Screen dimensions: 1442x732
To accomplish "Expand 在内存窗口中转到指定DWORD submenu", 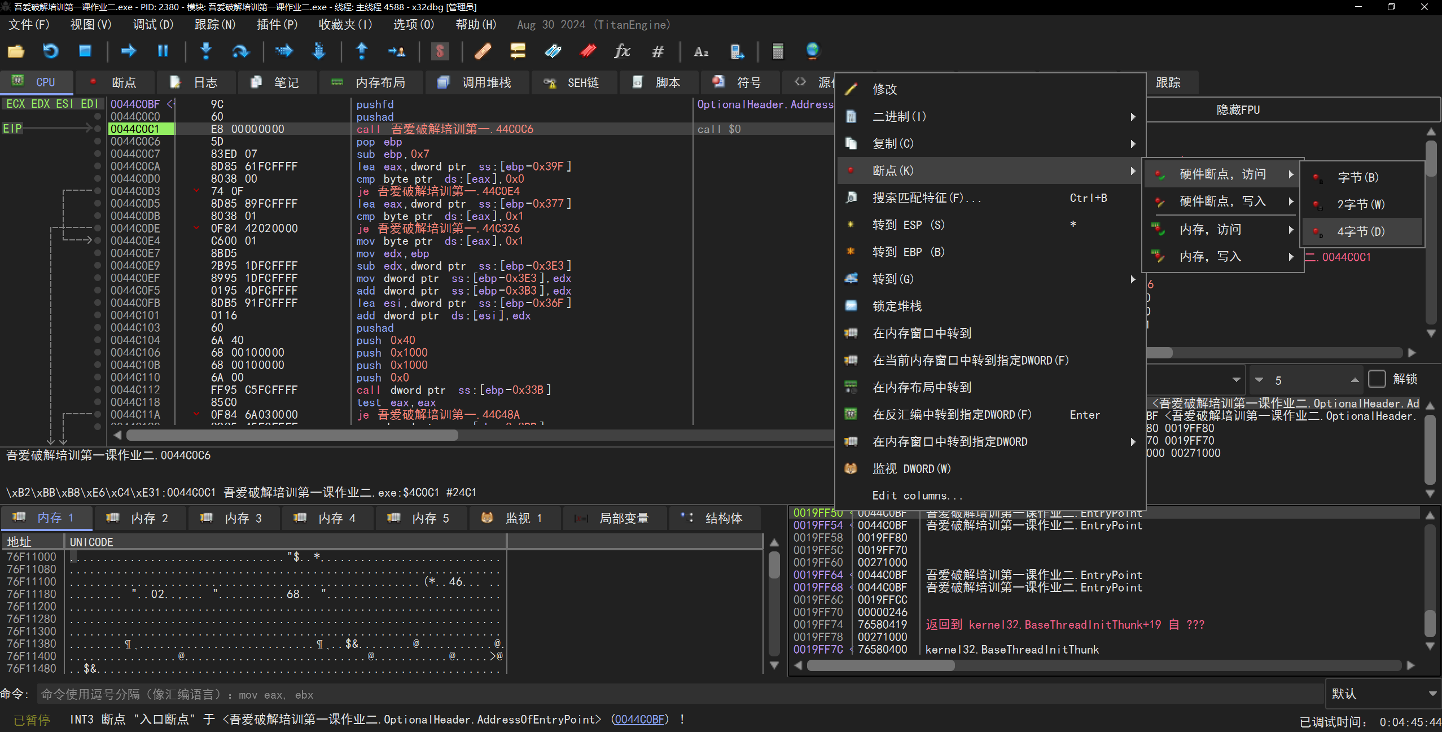I will 990,441.
